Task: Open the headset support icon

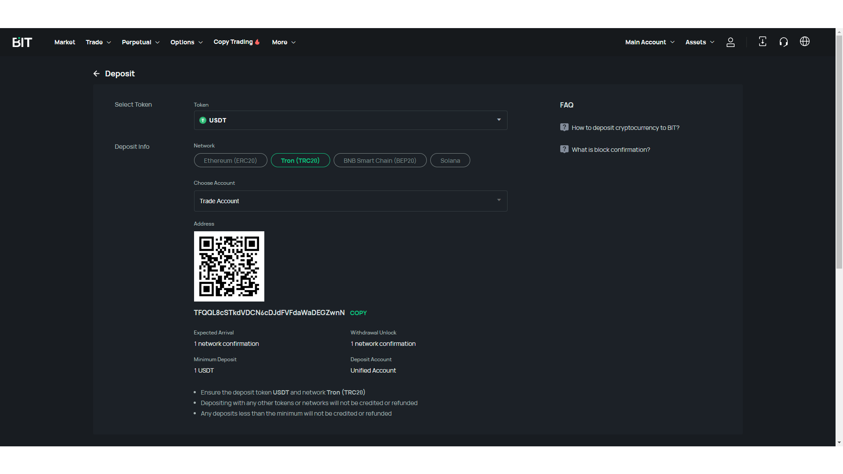Action: (x=784, y=42)
